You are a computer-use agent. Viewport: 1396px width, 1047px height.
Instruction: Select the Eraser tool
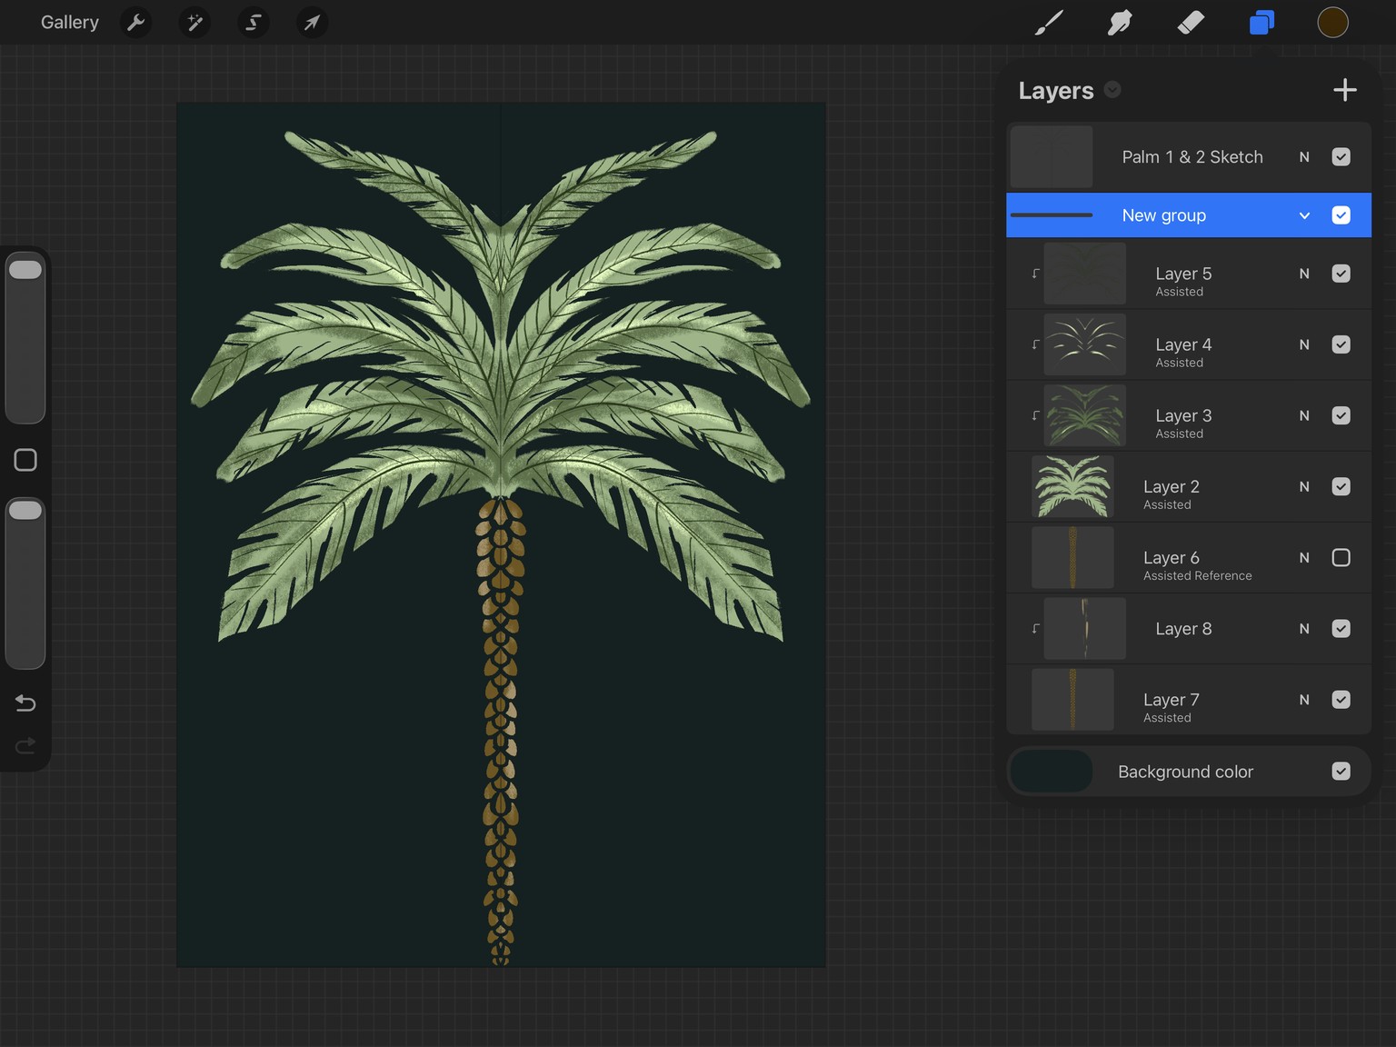(1191, 22)
